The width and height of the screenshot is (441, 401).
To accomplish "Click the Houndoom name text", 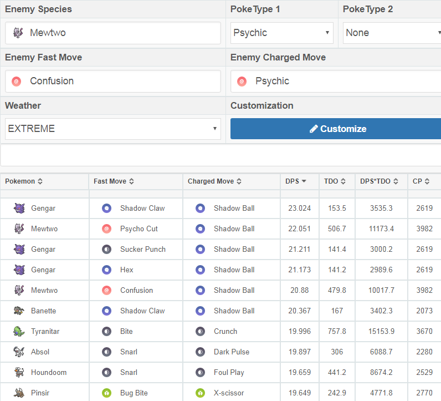I will point(49,373).
